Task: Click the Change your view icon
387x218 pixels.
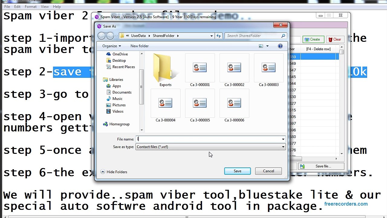Action: pyautogui.click(x=261, y=46)
